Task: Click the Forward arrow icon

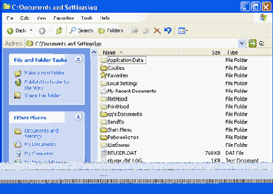Action: (42, 31)
